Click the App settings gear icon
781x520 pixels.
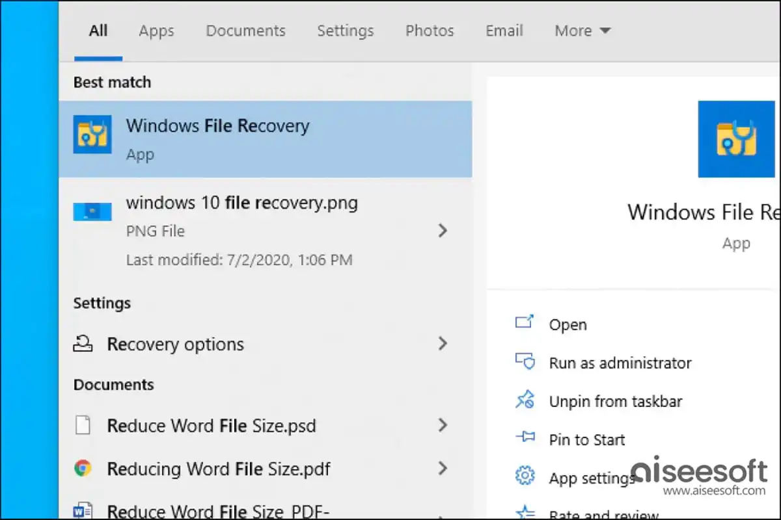[524, 476]
